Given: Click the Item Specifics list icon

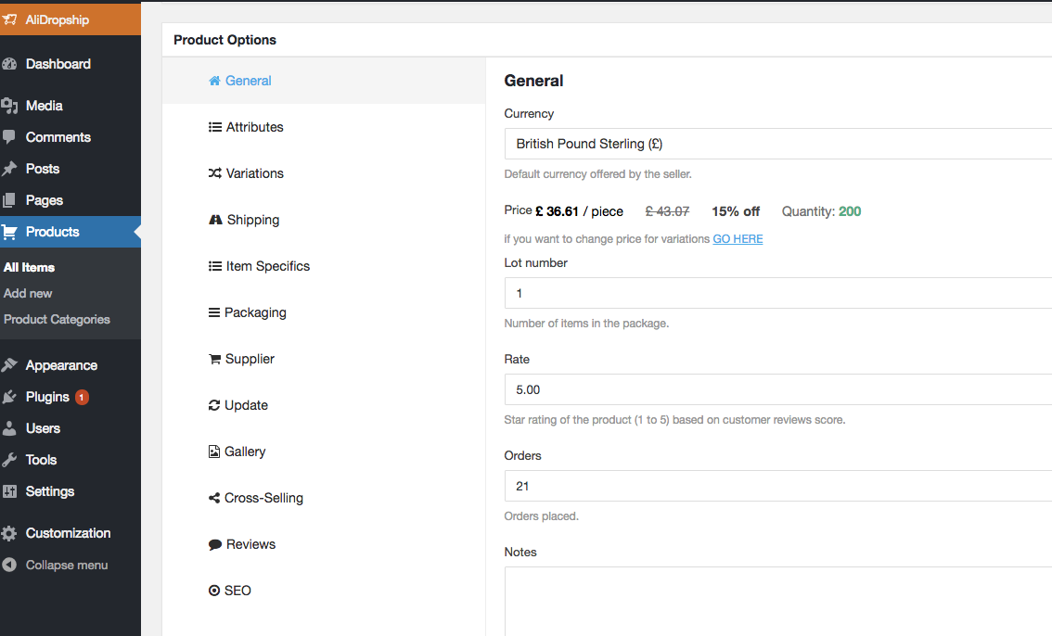Looking at the screenshot, I should (214, 266).
